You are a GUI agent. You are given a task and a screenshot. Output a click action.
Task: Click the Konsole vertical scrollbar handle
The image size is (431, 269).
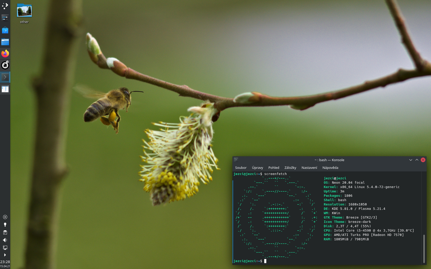(424, 249)
